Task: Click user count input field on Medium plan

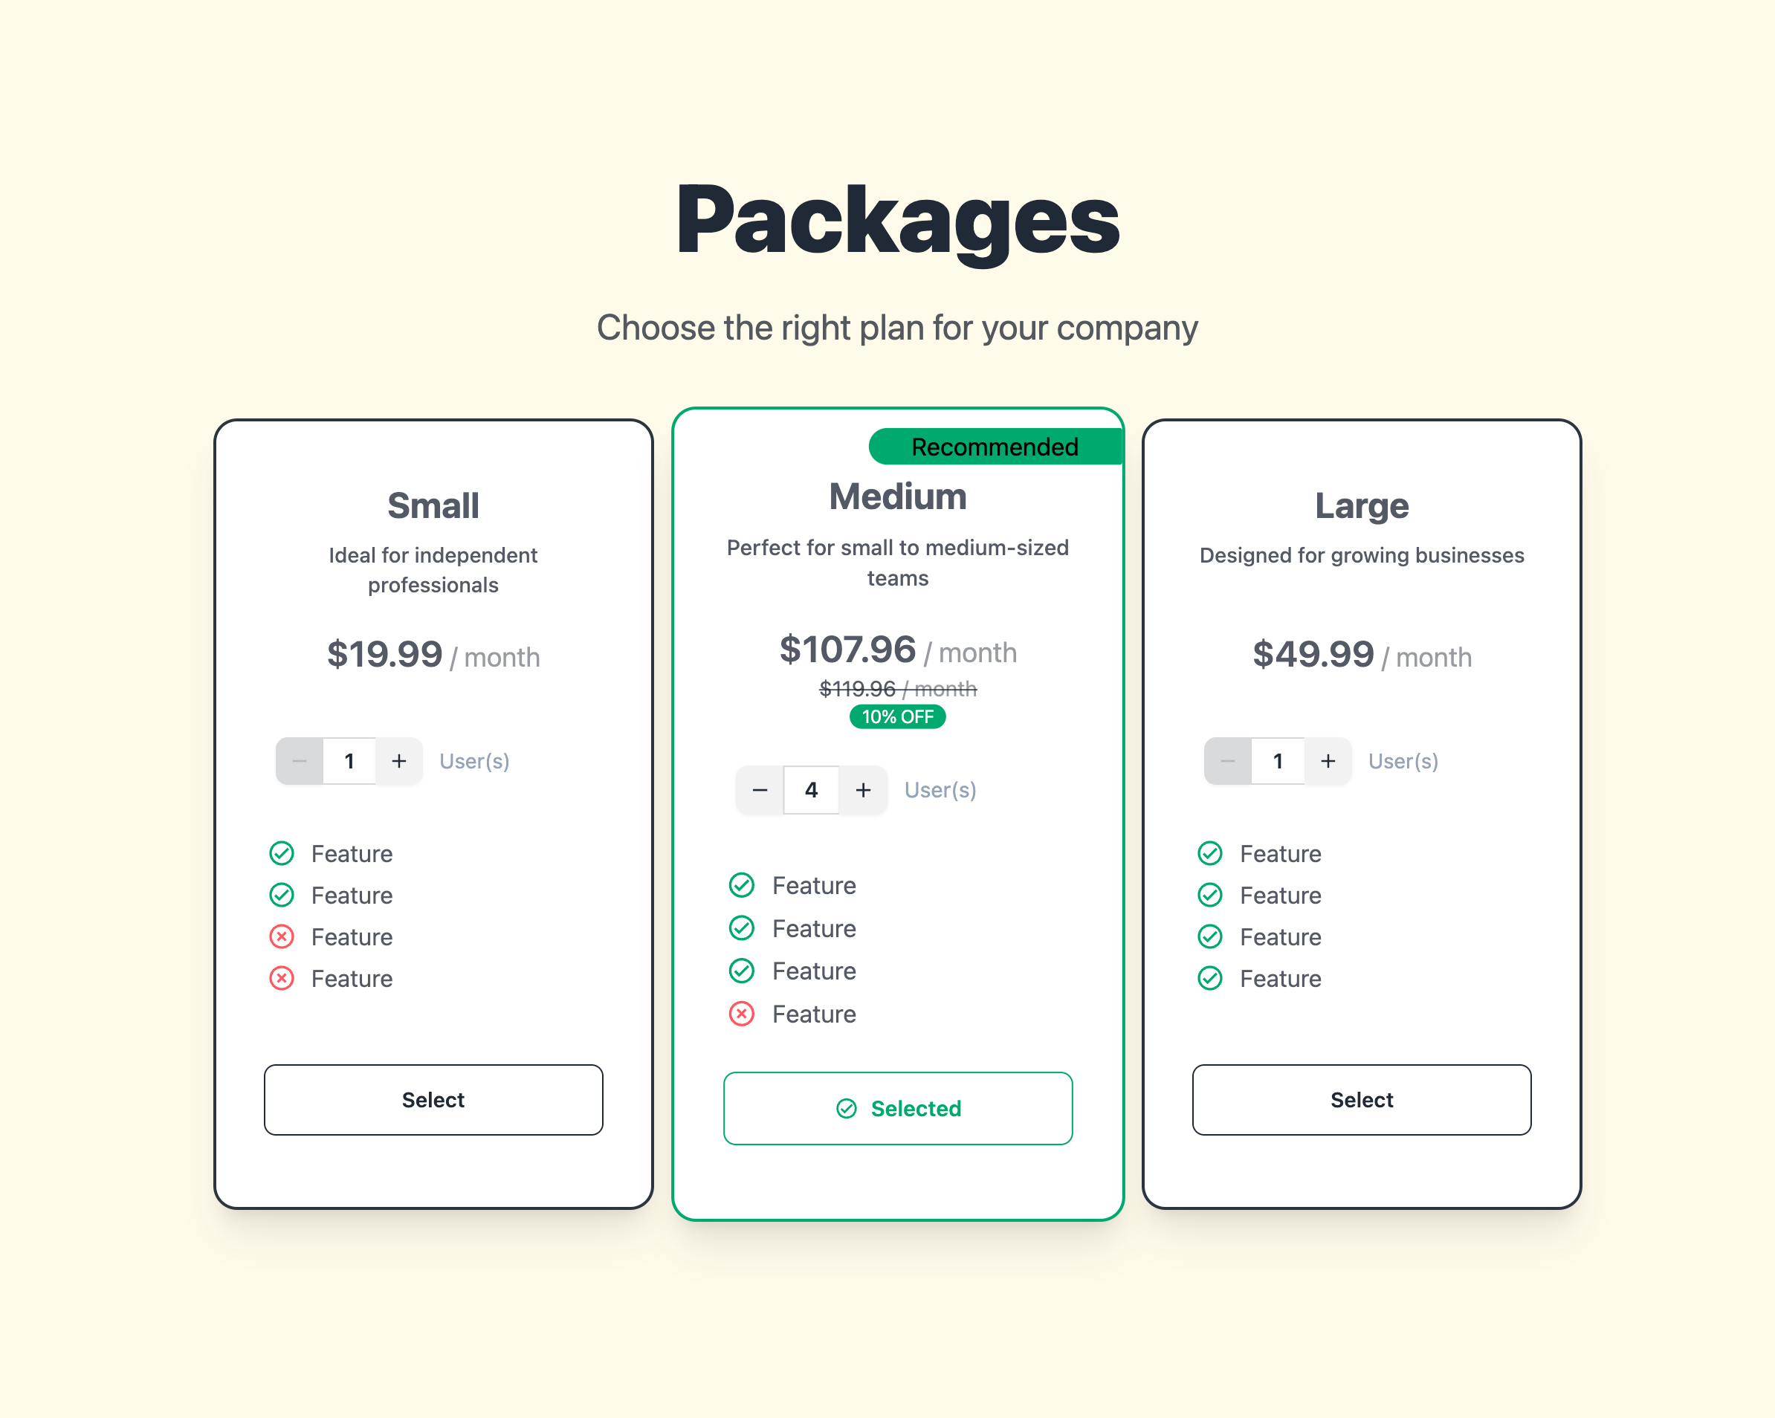Action: (810, 790)
